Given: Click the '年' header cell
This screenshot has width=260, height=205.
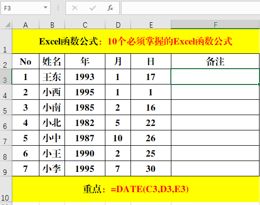Looking at the screenshot, I should point(85,61).
